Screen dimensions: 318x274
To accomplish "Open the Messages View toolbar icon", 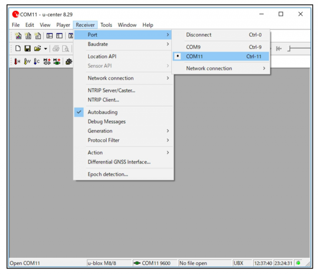I will click(49, 36).
